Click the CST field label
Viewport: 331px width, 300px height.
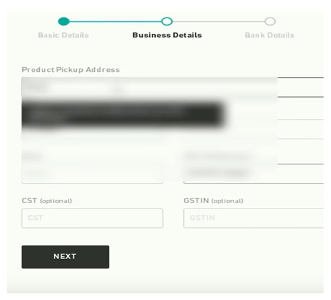[30, 200]
